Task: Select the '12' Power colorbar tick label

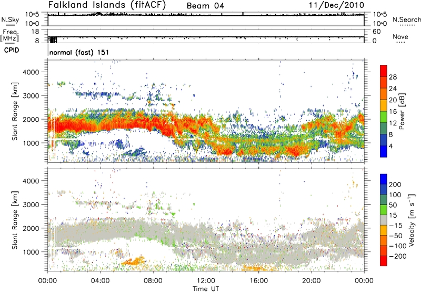Action: [393, 123]
